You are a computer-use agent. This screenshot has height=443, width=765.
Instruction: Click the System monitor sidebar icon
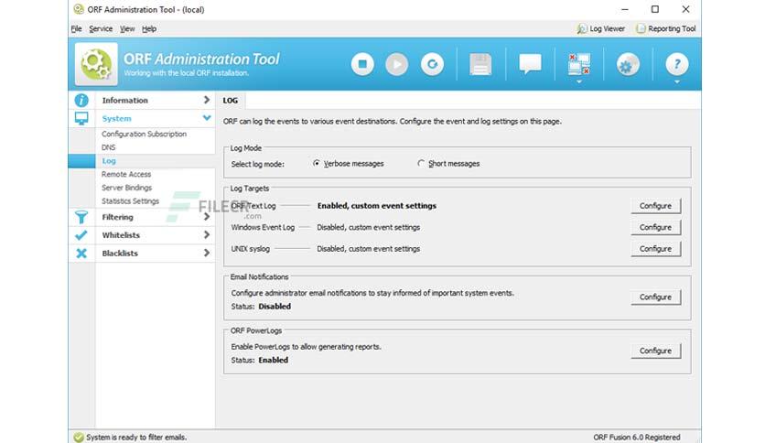[x=81, y=119]
